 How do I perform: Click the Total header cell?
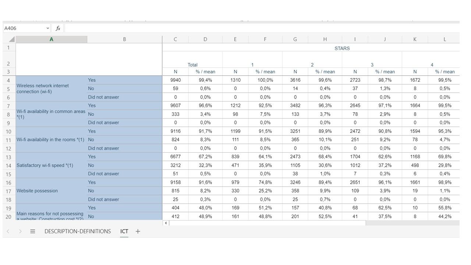coord(192,65)
